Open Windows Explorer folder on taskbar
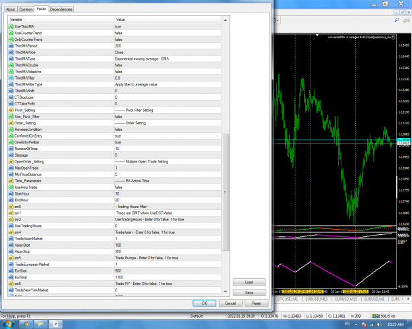412x329 pixels. coord(41,324)
